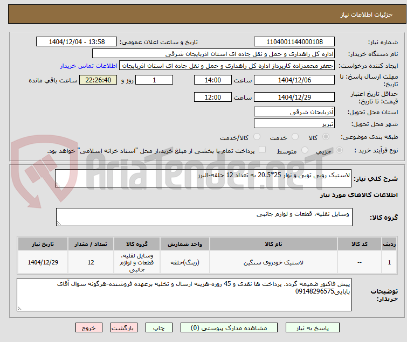Click the deadline time 14:00 field
This screenshot has width=407, height=342.
pos(213,80)
